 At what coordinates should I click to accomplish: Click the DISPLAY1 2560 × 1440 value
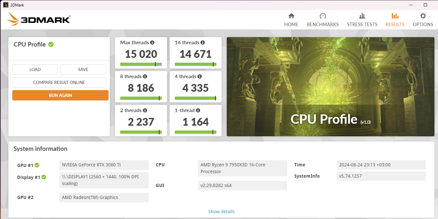[x=104, y=180]
